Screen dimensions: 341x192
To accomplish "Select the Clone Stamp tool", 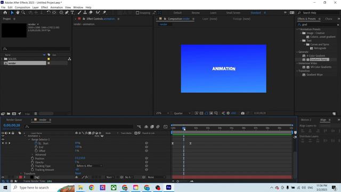I will 85,13.
